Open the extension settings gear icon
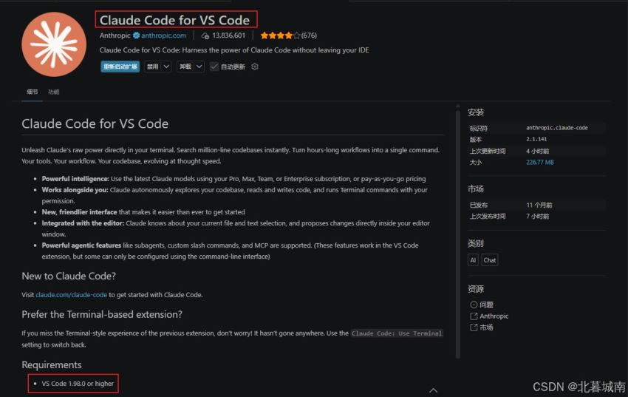 [255, 67]
